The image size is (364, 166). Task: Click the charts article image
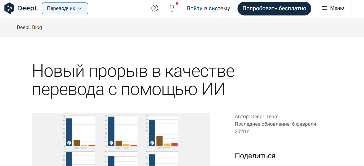(x=121, y=139)
